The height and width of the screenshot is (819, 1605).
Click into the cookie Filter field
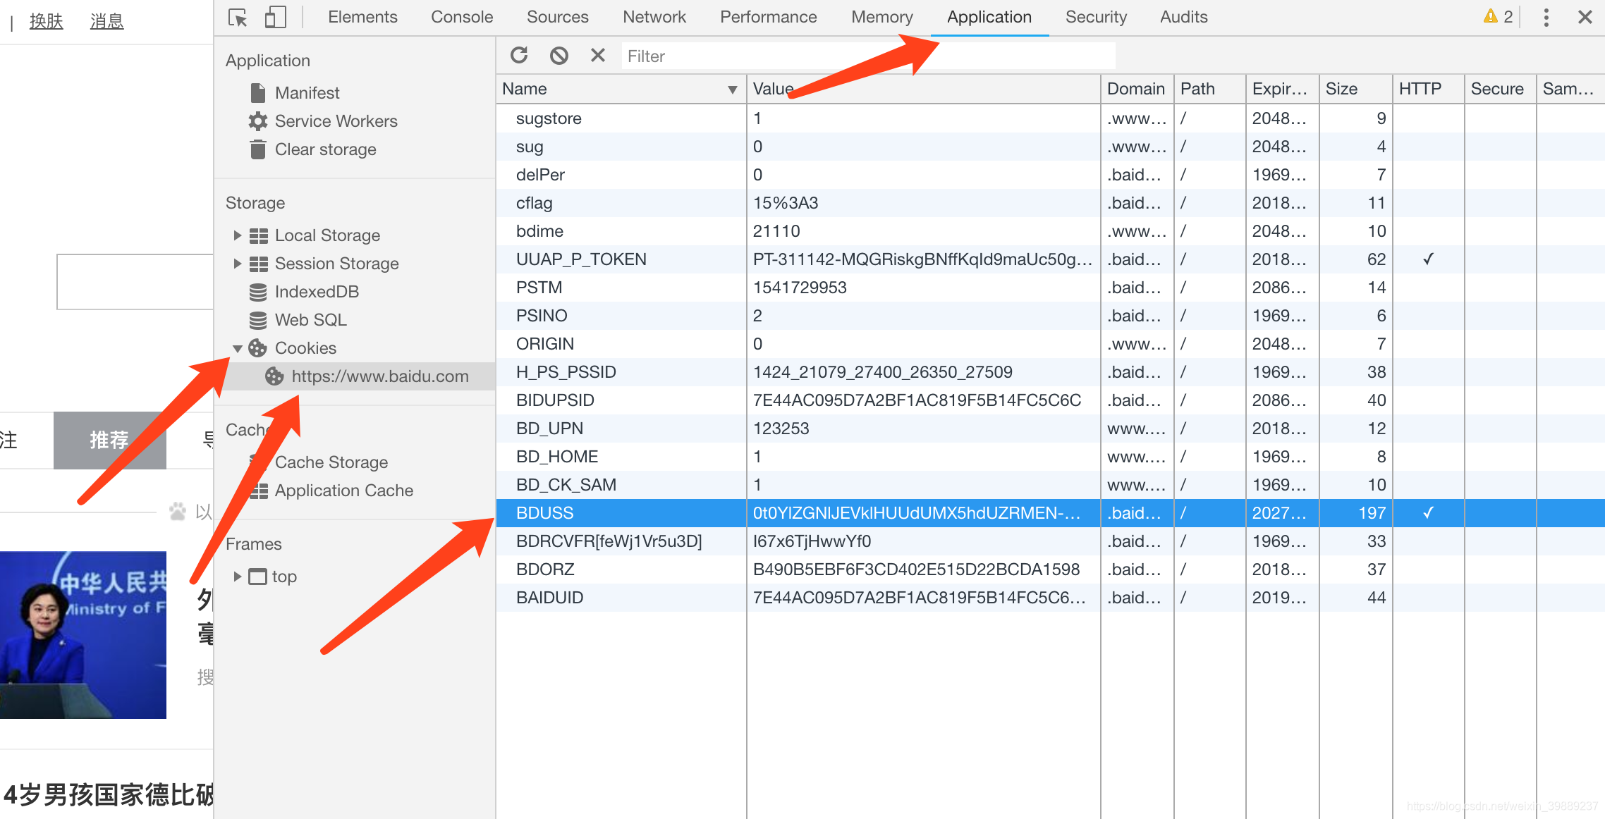pos(867,56)
